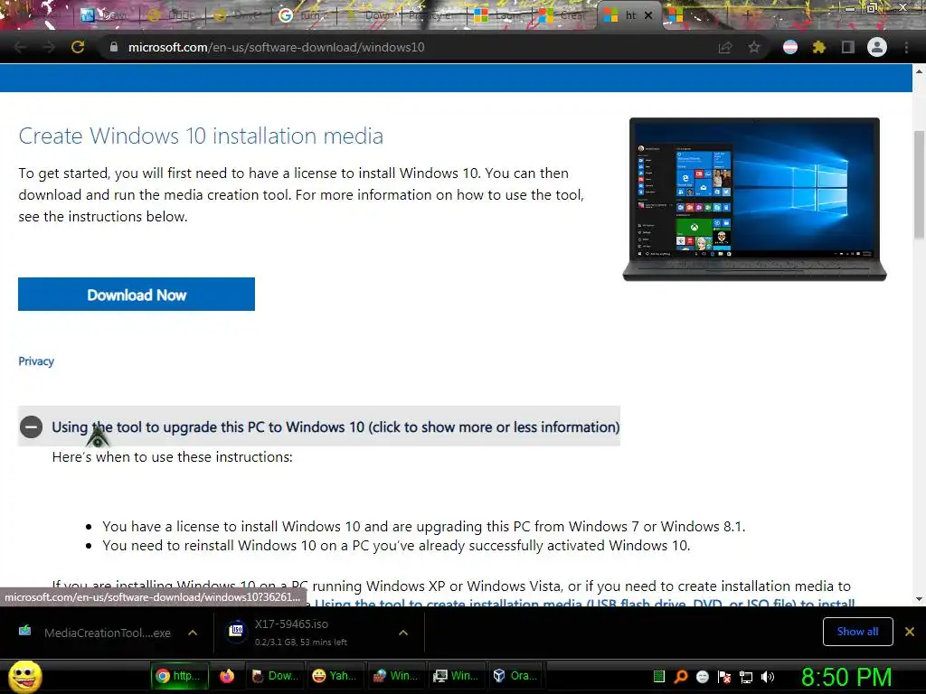926x694 pixels.
Task: Open 'Using the tool to create installation media' link
Action: pos(585,603)
